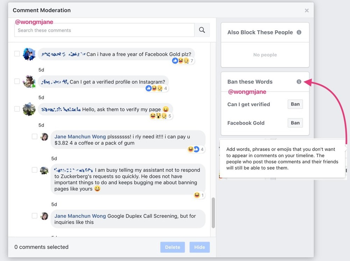
Task: Click info icon beside Also Block These People
Action: point(299,32)
